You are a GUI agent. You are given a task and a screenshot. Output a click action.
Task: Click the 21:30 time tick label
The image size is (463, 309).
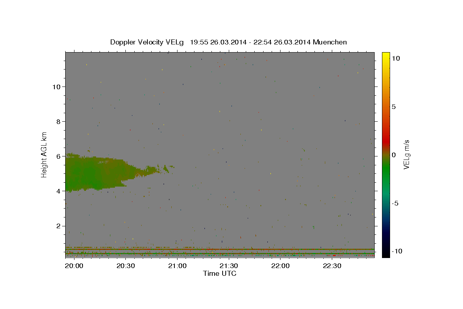(x=229, y=266)
